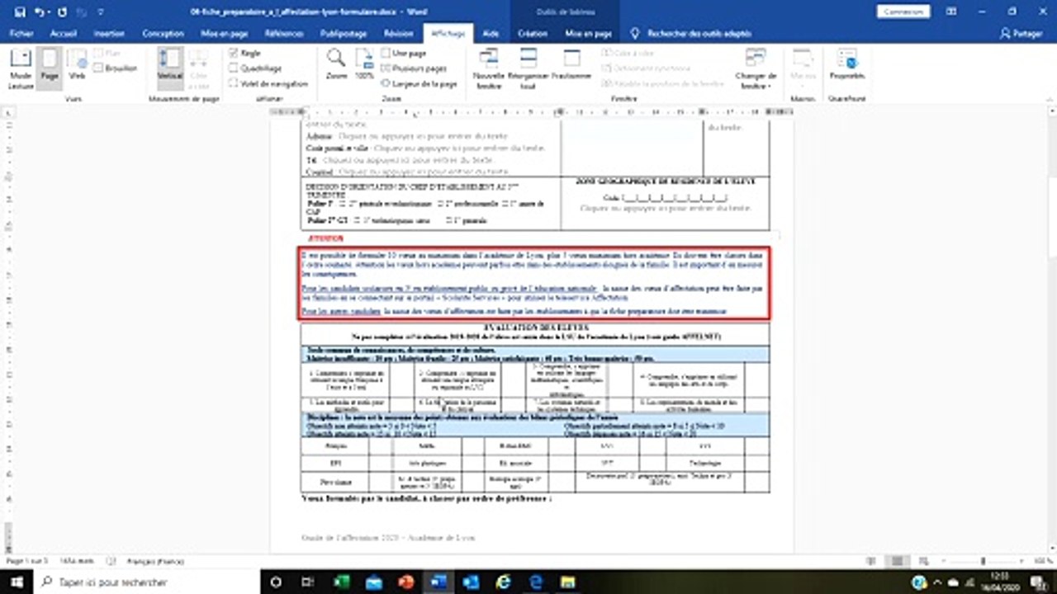This screenshot has width=1057, height=594.
Task: Click the Page 1 sur 3 indicator
Action: point(26,561)
